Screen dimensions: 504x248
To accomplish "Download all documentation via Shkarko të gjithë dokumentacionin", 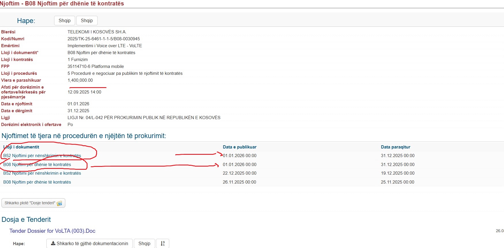I will (x=90, y=243).
